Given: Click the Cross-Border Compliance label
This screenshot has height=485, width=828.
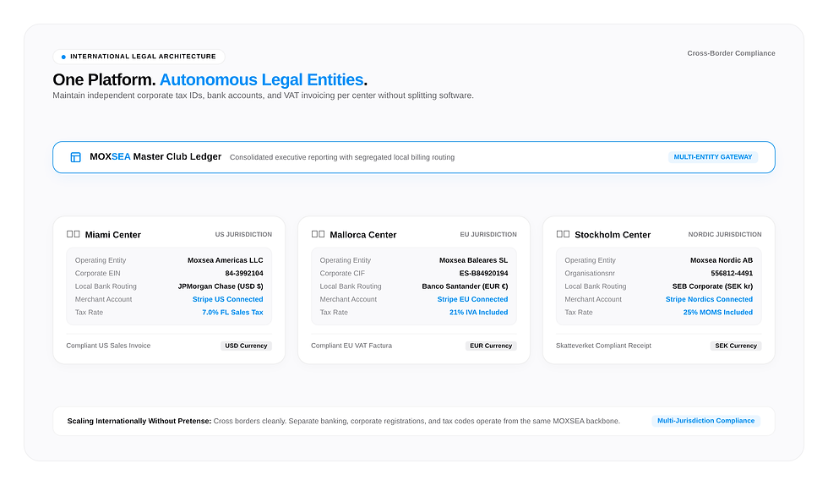Looking at the screenshot, I should click(731, 53).
